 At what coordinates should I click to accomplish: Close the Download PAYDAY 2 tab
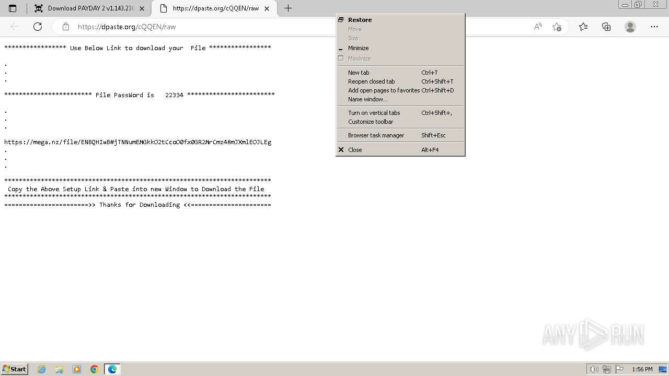click(x=142, y=8)
